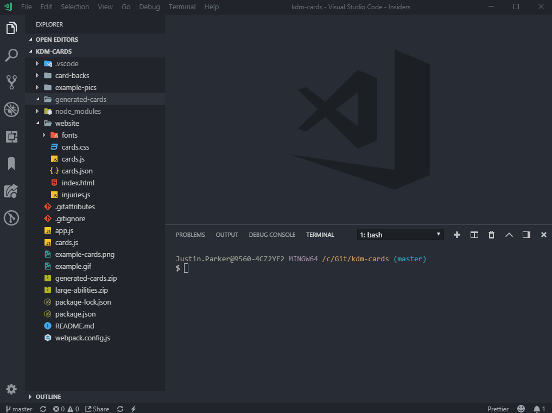
Task: Open the File menu
Action: click(27, 7)
